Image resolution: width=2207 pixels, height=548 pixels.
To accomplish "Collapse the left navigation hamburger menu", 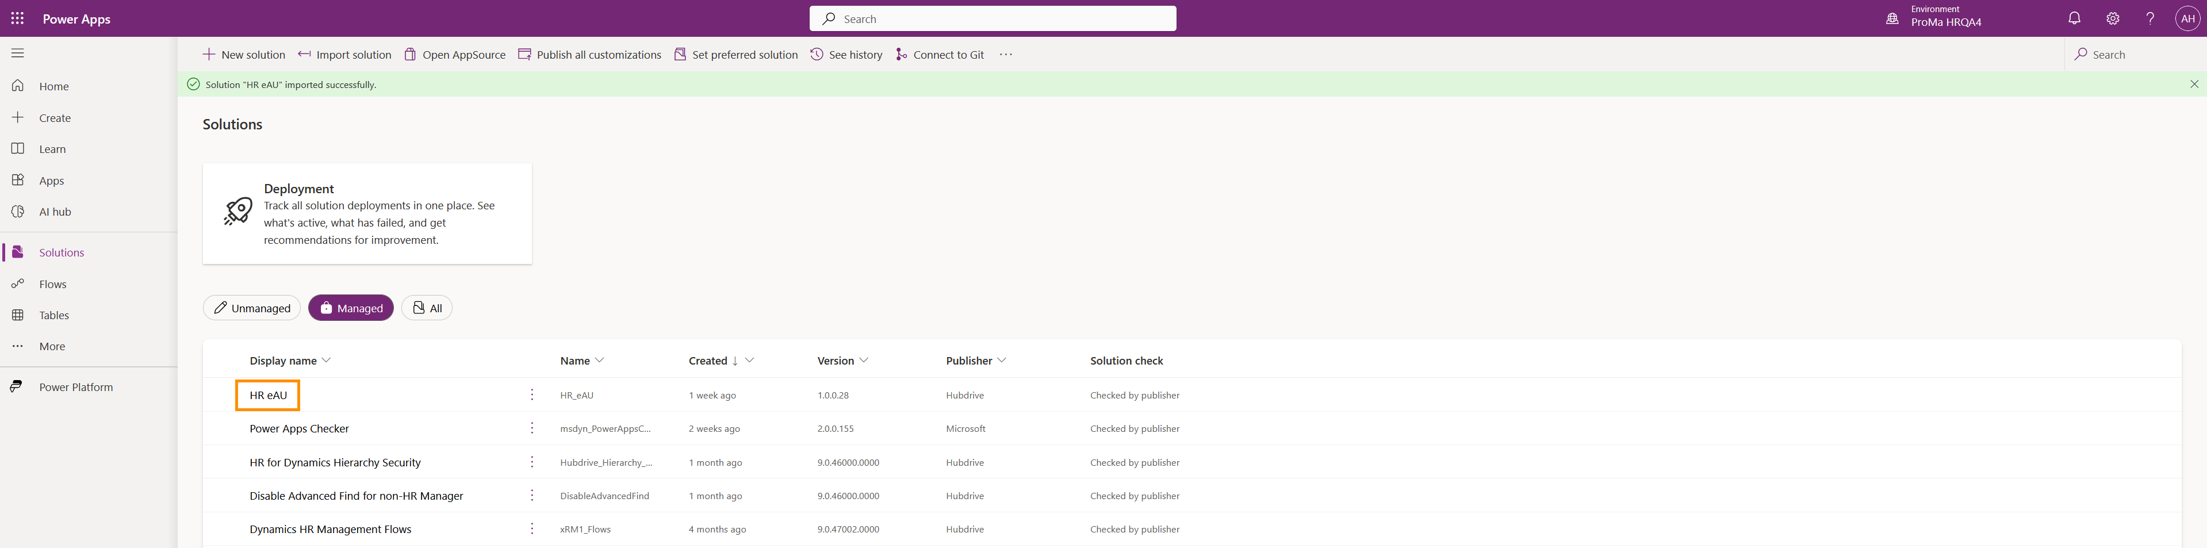I will (17, 53).
